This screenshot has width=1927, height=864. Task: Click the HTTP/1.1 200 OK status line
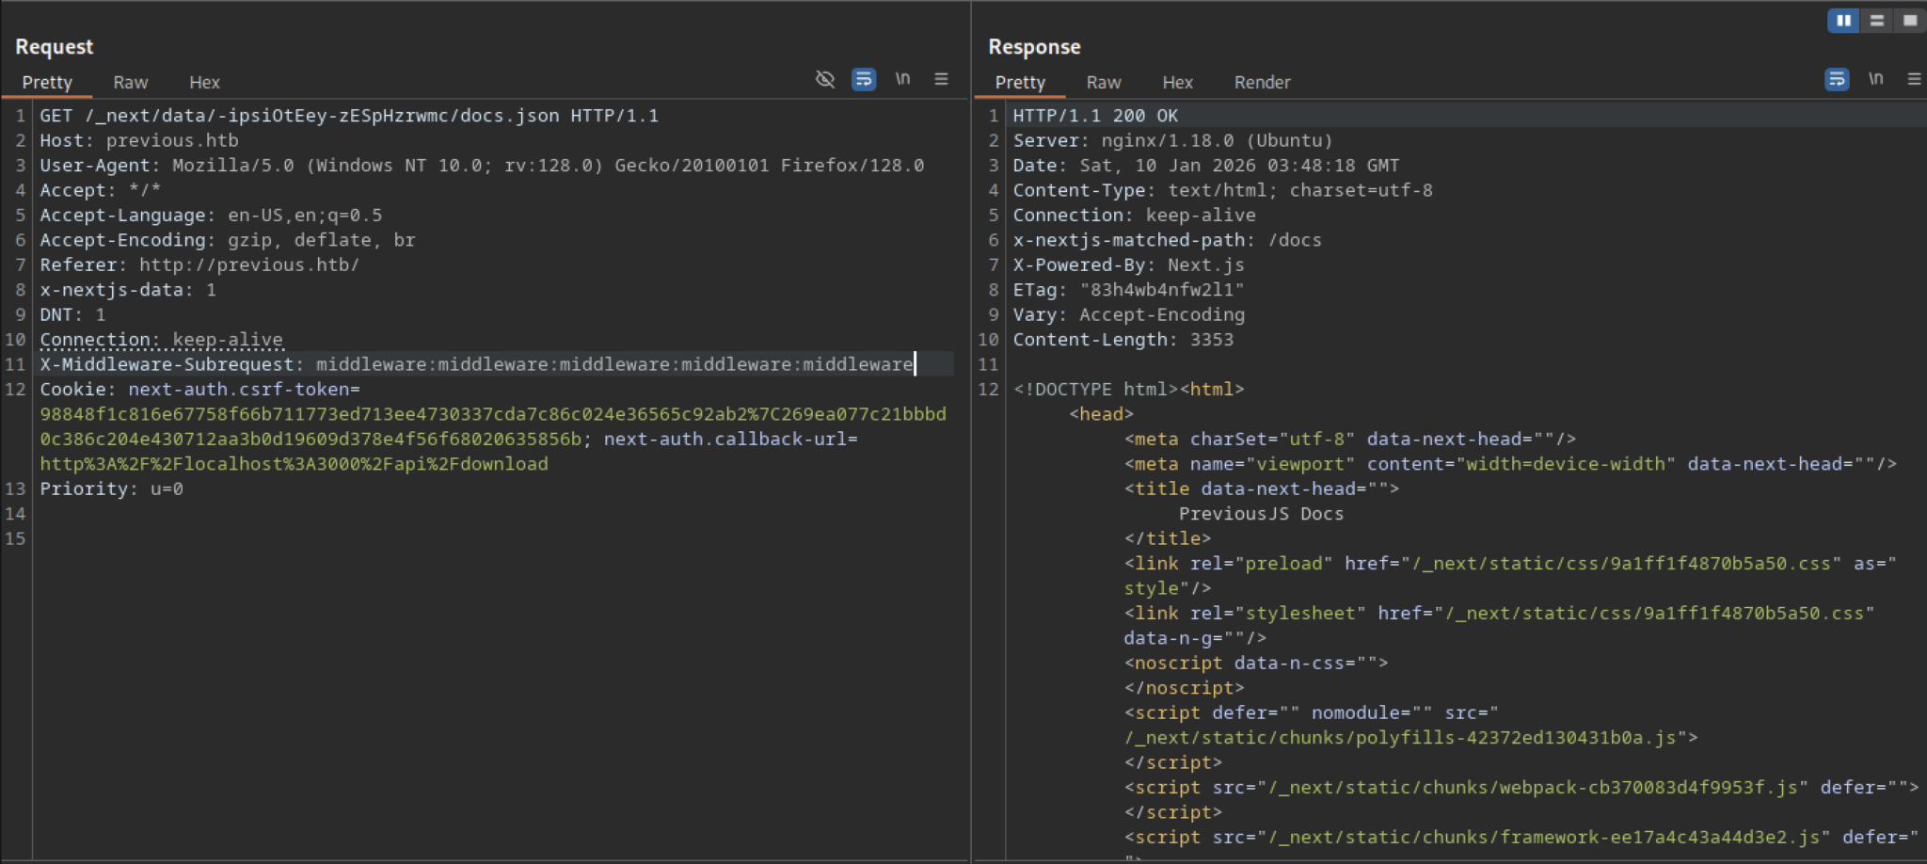click(1095, 116)
